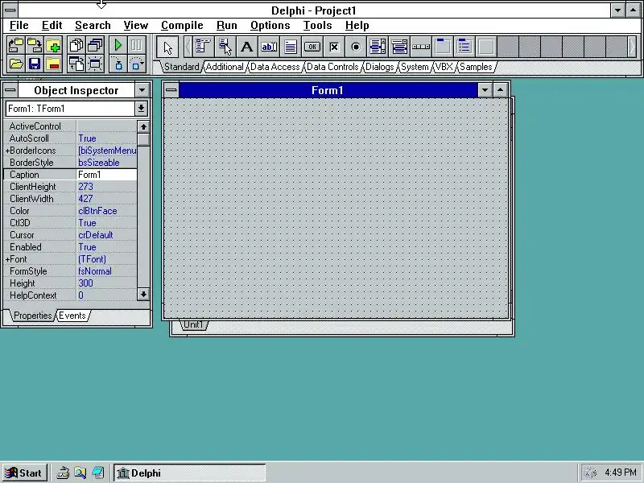Open the Form1 window system menu box
Viewport: 644px width, 483px height.
point(171,90)
